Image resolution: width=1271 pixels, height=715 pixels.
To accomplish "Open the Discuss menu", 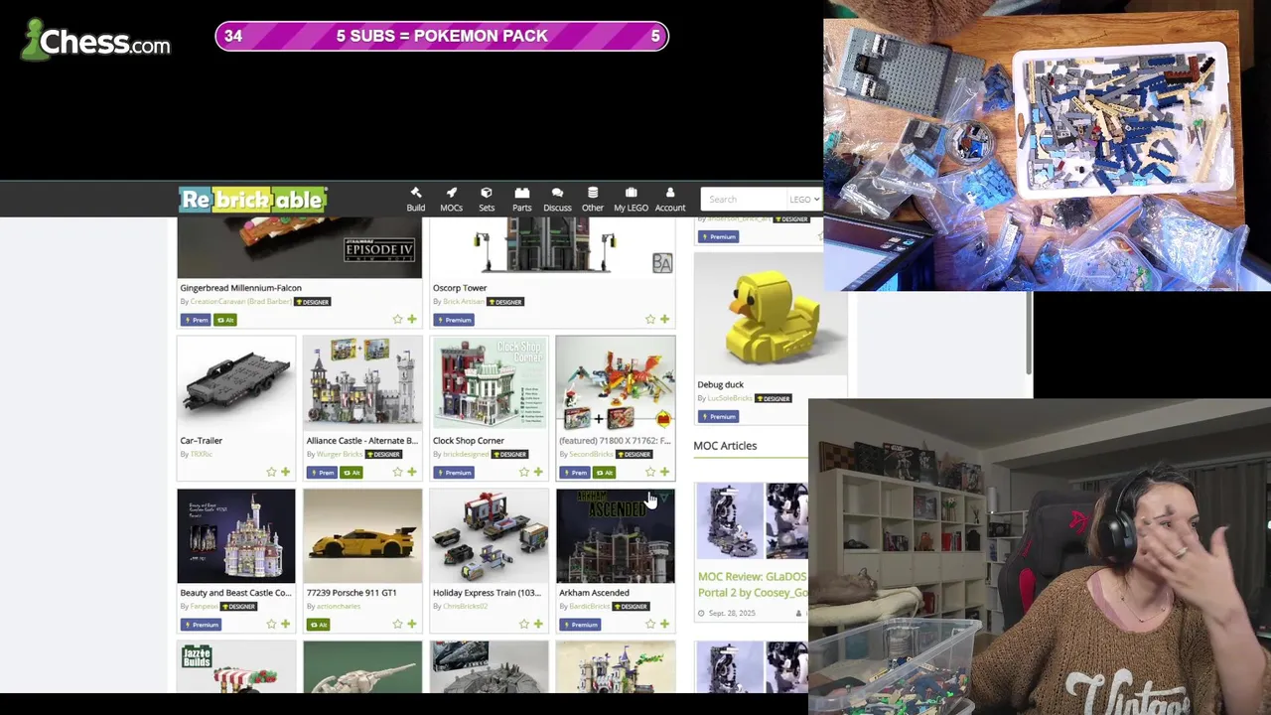I will (x=557, y=199).
